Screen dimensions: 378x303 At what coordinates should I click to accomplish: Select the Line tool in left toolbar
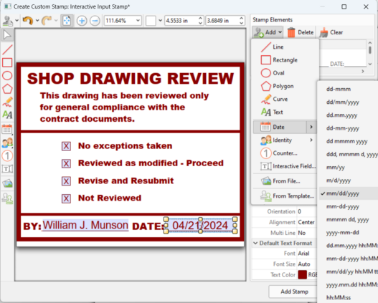tap(7, 49)
